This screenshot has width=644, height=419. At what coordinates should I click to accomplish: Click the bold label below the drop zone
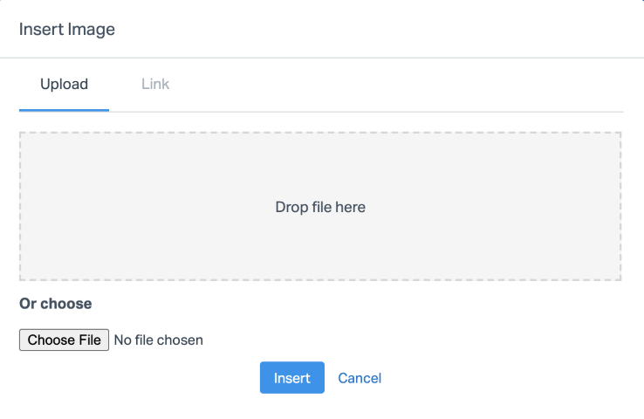[55, 304]
